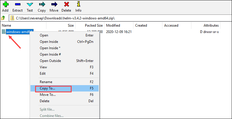
Task: Choose Open Inside * menu entry
Action: (64, 48)
